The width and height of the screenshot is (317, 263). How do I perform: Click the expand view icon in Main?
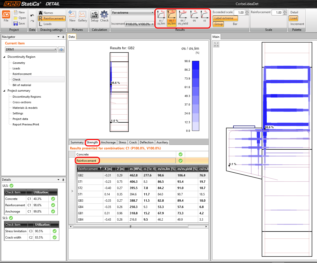(x=216, y=44)
